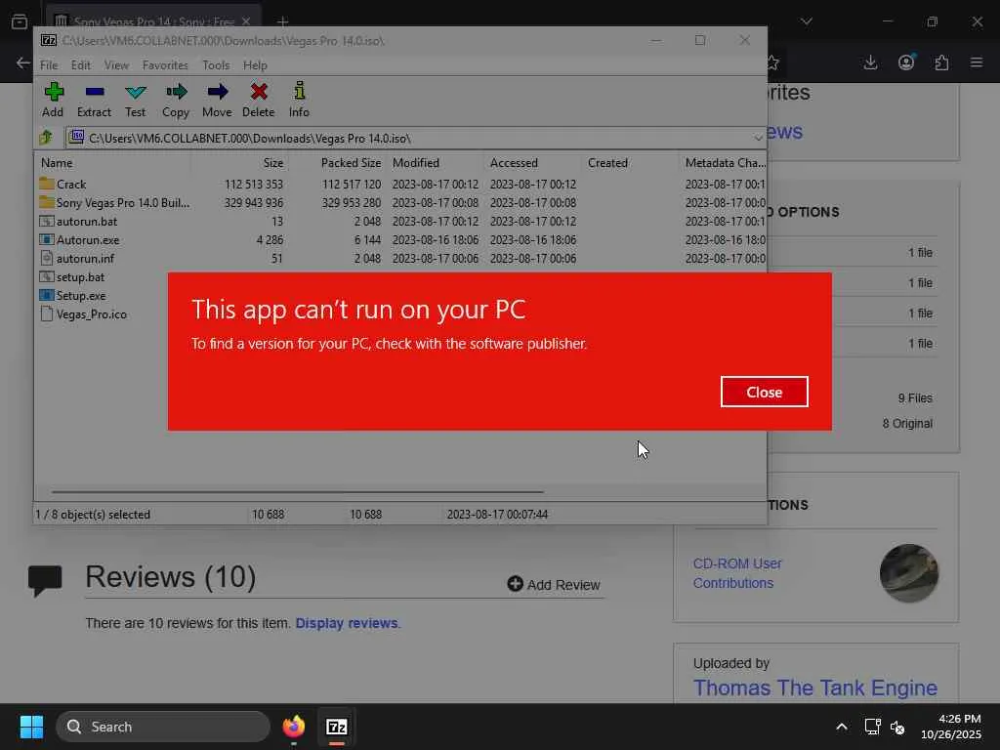The height and width of the screenshot is (750, 1000).
Task: Open the Windows Start menu
Action: (x=31, y=727)
